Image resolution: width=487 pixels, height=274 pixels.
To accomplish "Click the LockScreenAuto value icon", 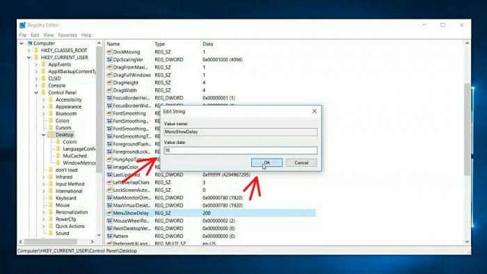I will 109,190.
